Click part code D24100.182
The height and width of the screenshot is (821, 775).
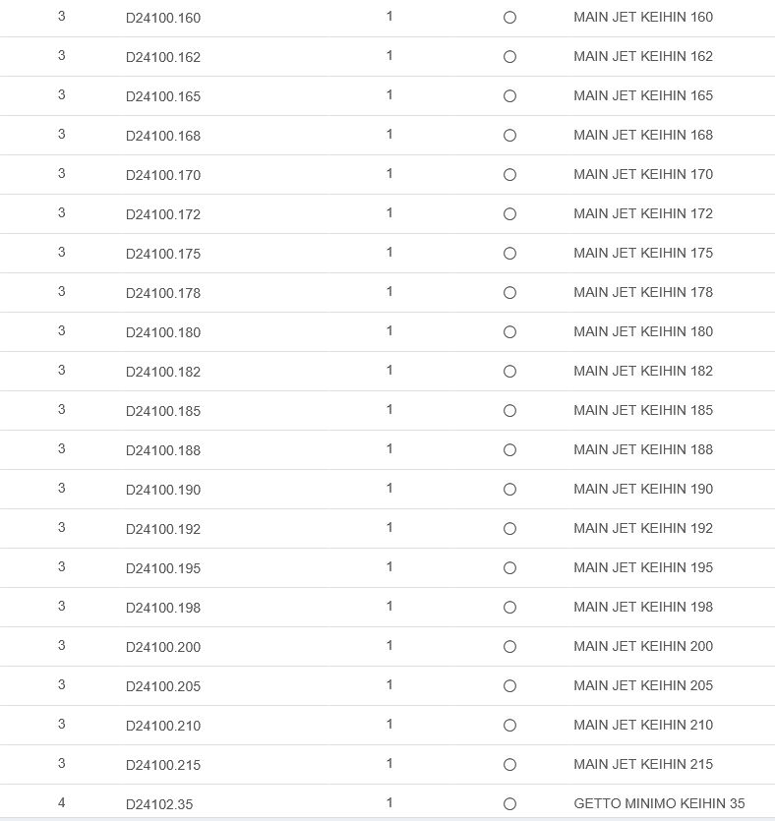click(163, 372)
